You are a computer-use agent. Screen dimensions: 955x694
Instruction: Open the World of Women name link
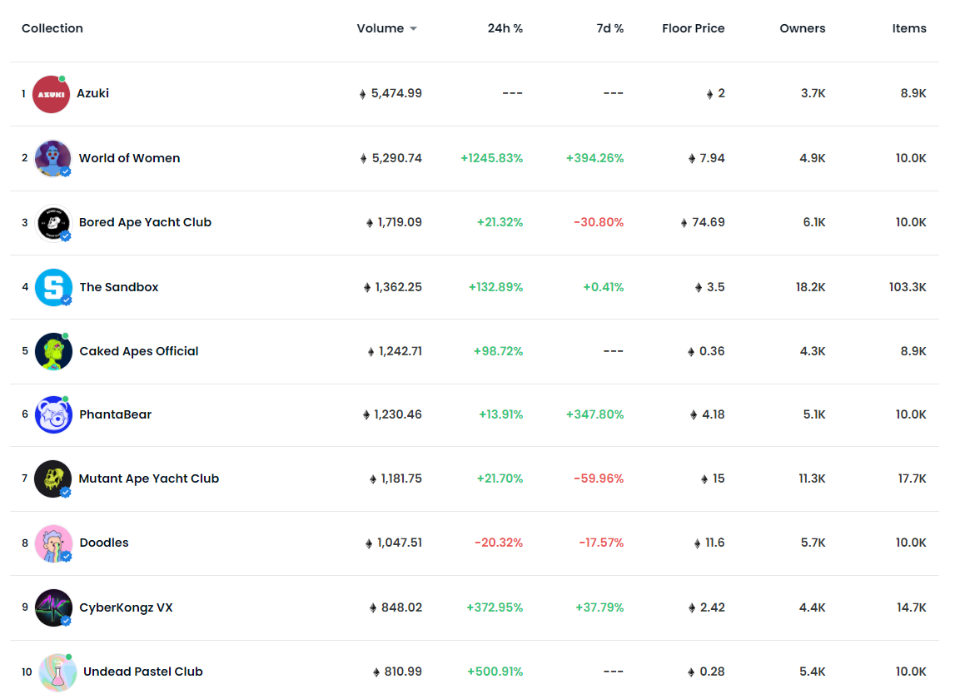[129, 157]
